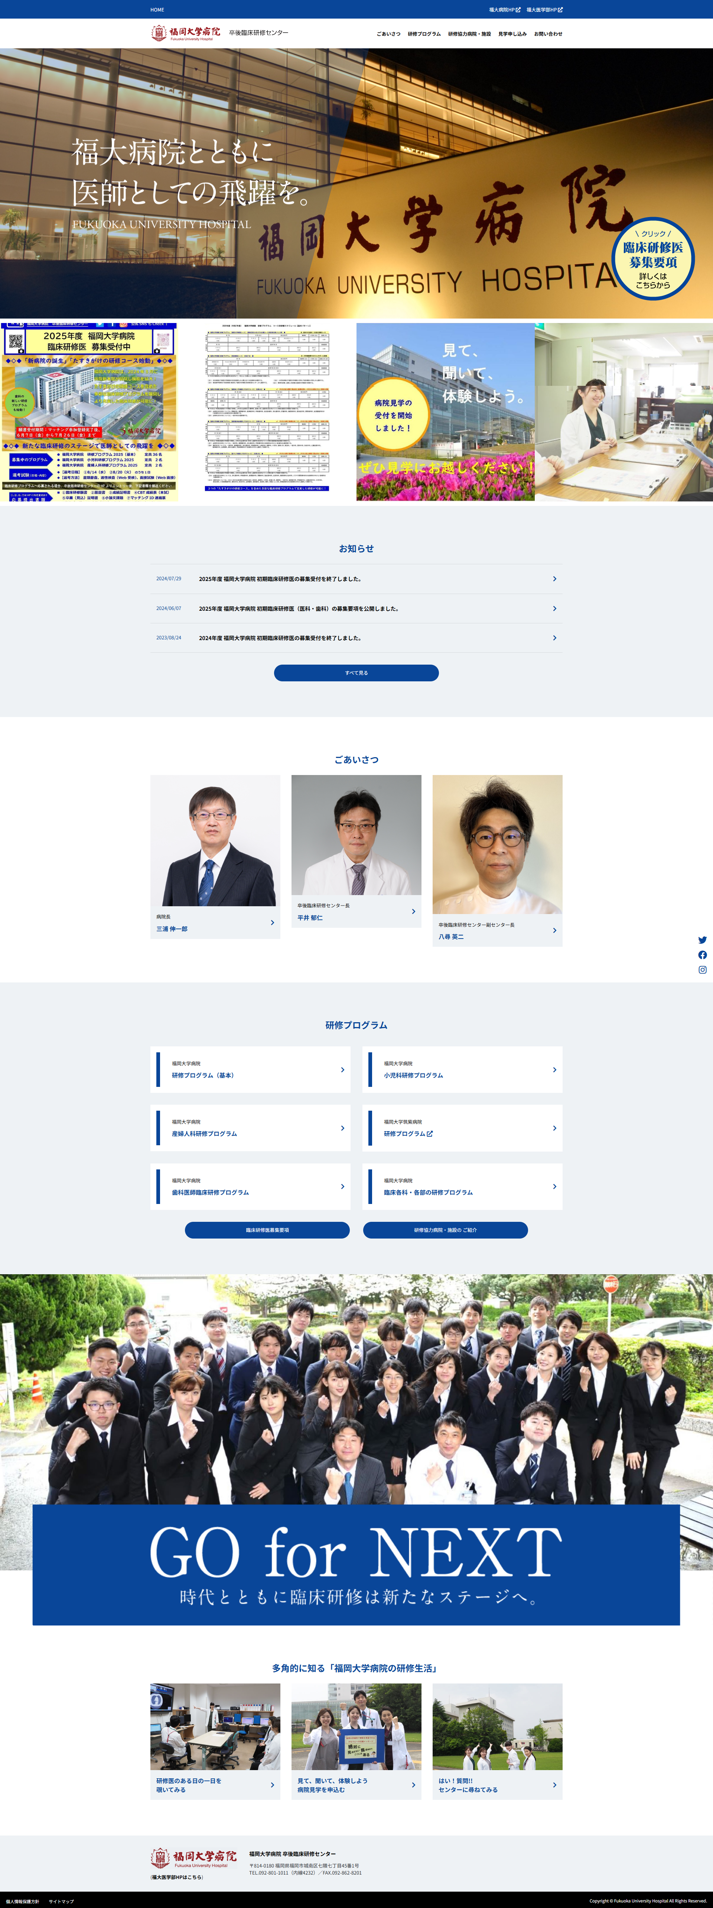Open the サイトマップ footer link
Image resolution: width=713 pixels, height=1908 pixels.
(x=61, y=1901)
